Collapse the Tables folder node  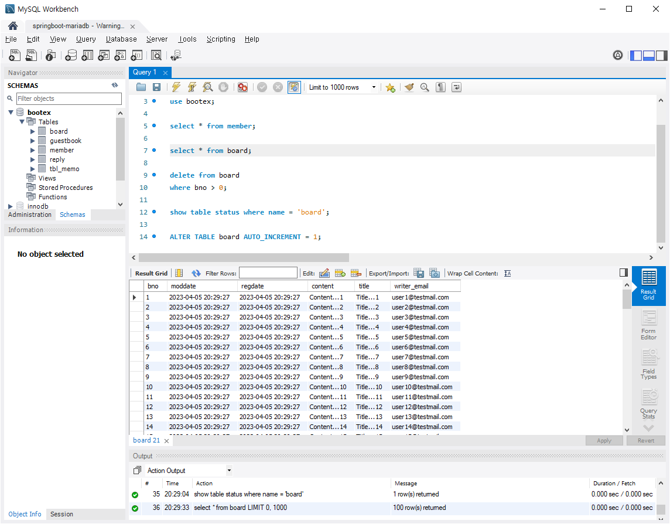(22, 122)
